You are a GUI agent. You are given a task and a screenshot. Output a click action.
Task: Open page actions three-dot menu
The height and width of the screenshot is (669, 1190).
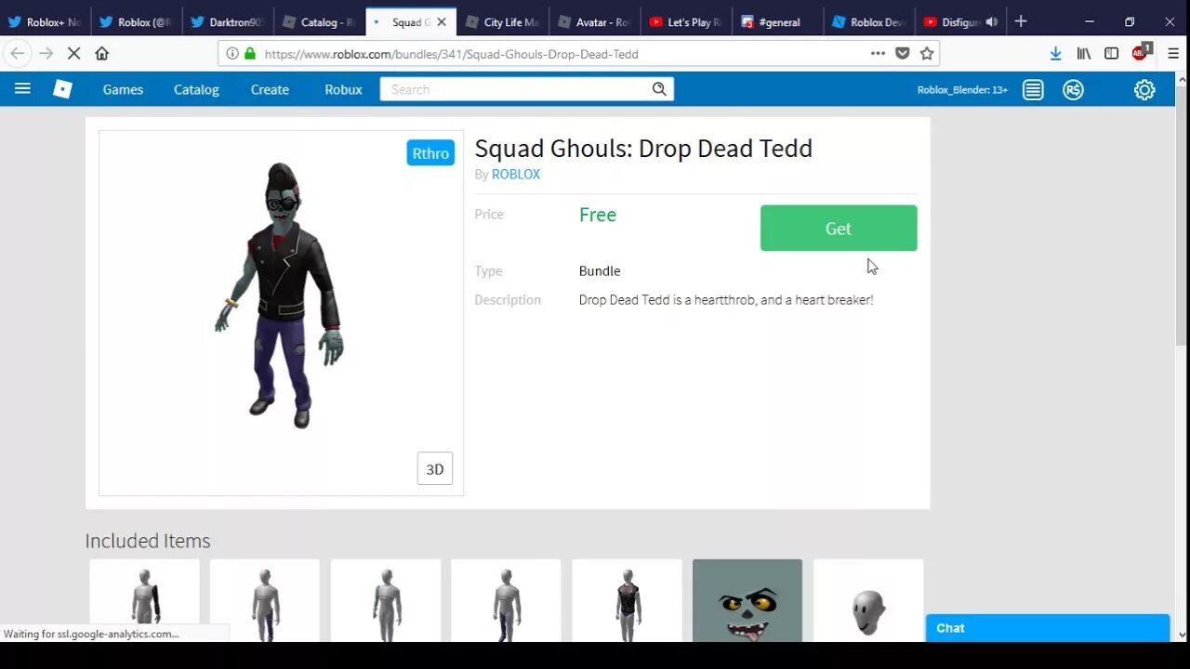click(878, 54)
